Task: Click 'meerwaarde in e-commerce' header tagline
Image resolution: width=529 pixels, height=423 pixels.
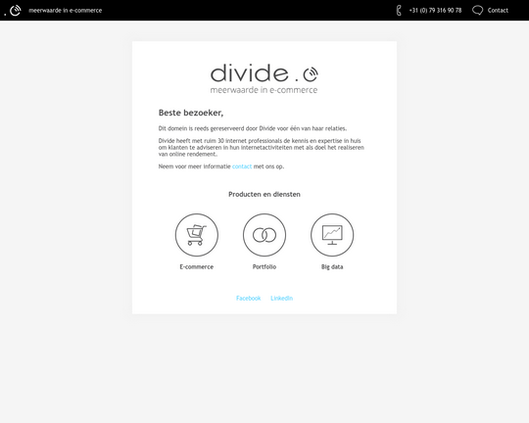Action: (65, 11)
